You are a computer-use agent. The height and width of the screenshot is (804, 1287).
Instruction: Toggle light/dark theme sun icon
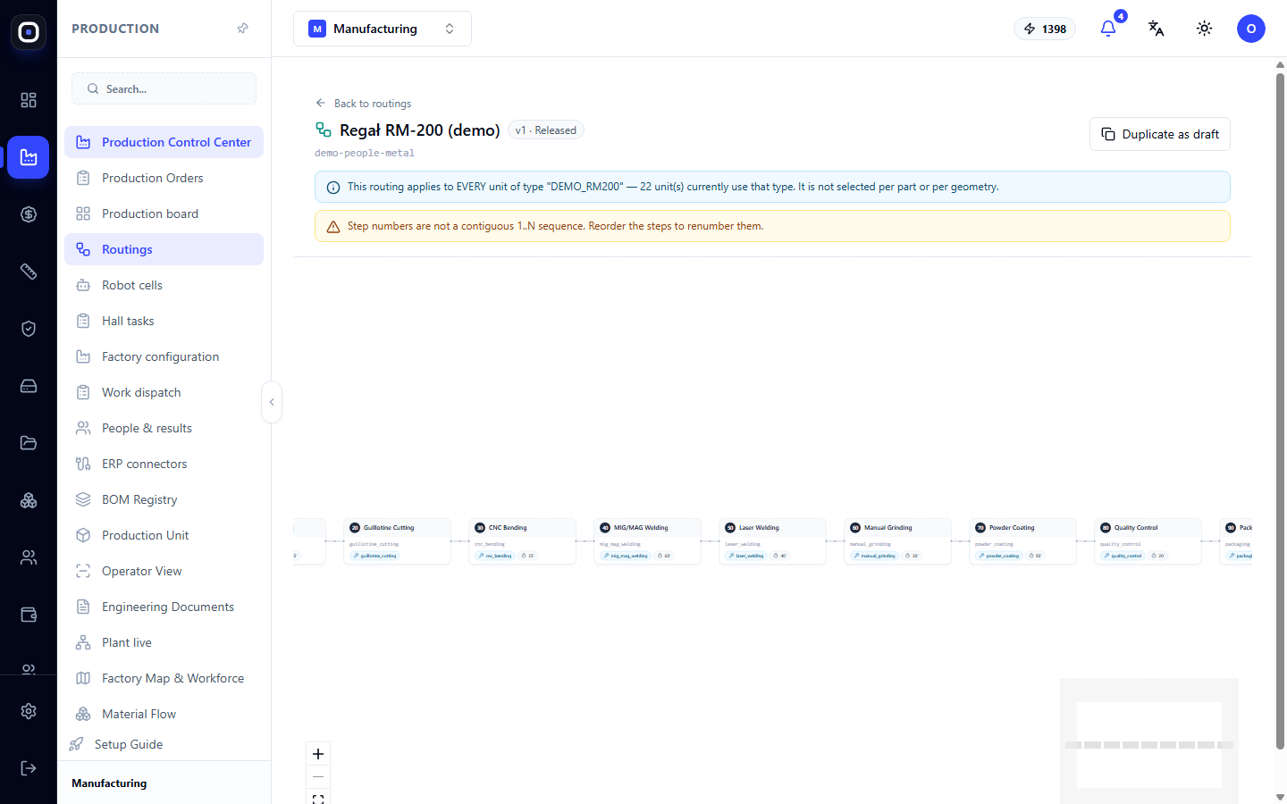[x=1205, y=29]
